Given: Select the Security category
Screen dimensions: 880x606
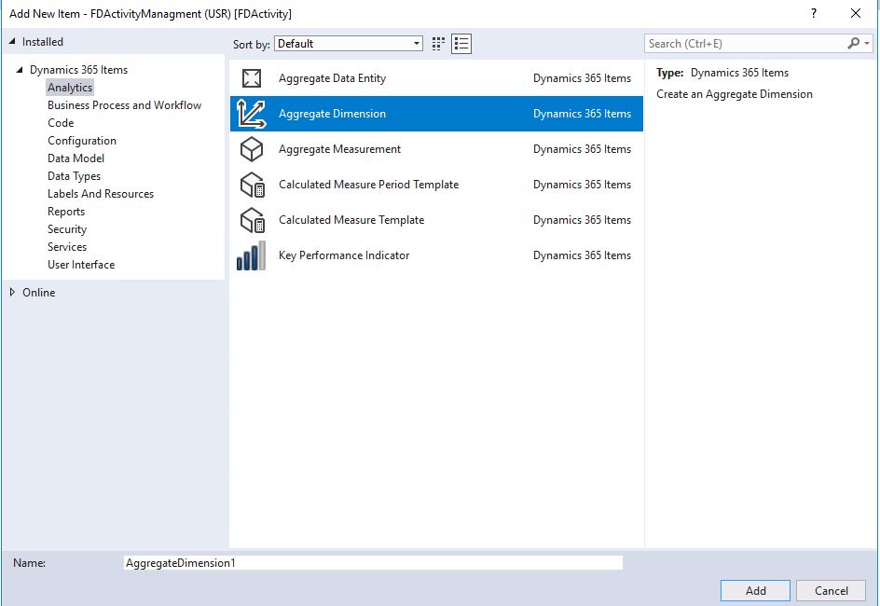Looking at the screenshot, I should 67,229.
